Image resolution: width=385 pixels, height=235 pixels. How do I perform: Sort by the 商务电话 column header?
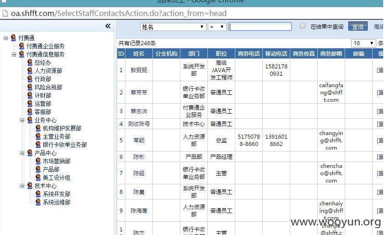point(249,53)
